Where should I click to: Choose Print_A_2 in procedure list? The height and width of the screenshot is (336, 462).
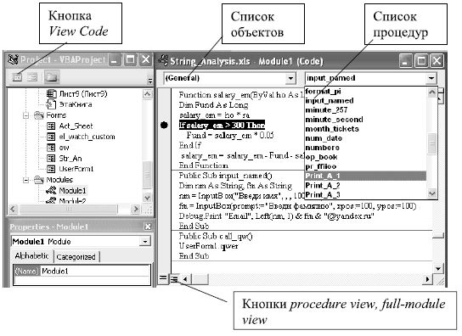pos(323,186)
